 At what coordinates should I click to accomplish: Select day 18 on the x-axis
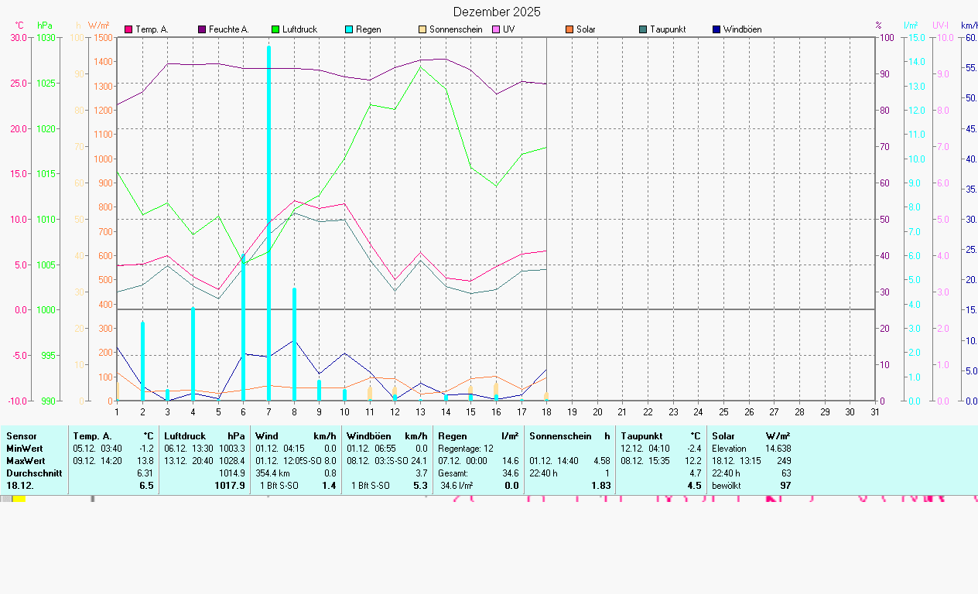tap(546, 411)
